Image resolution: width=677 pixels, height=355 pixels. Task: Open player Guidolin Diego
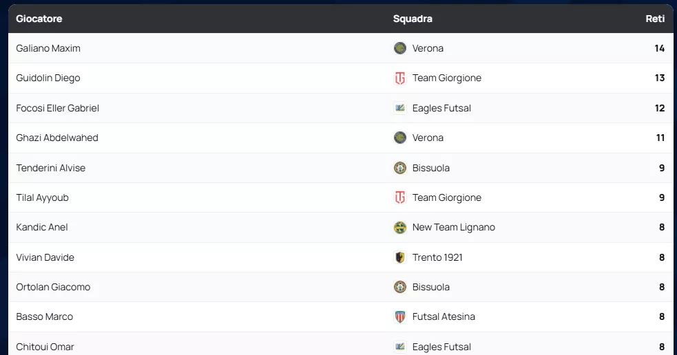(x=48, y=78)
